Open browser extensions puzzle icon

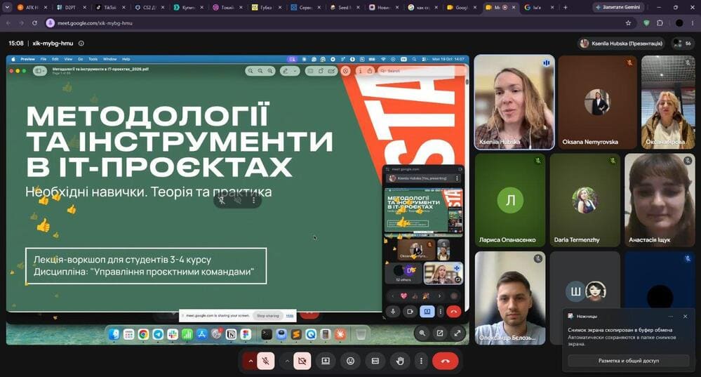pos(660,22)
